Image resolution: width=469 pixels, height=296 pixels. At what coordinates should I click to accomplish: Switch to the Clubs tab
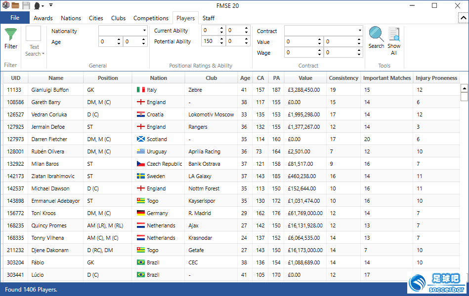click(x=118, y=18)
